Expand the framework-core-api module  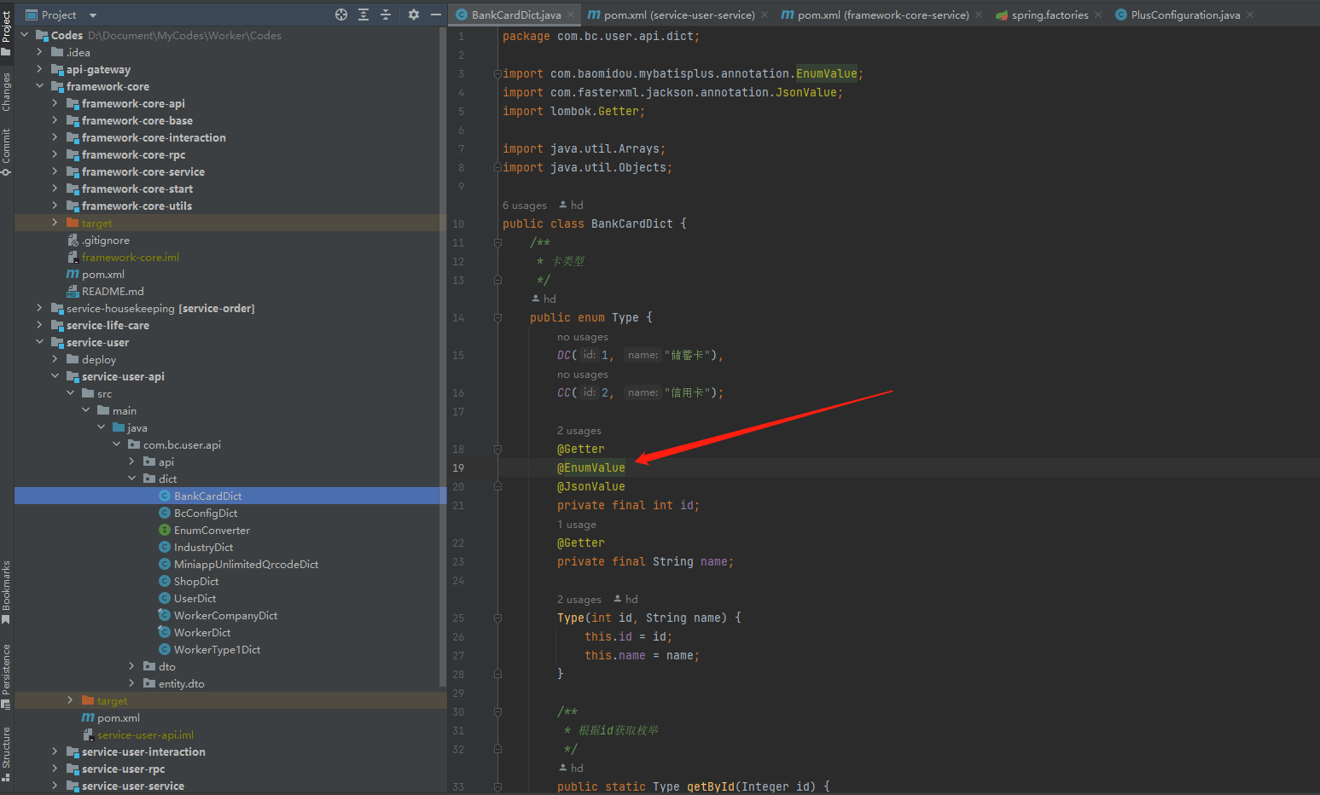(55, 103)
